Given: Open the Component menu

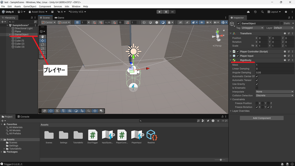Looking at the screenshot, I should (x=45, y=6).
